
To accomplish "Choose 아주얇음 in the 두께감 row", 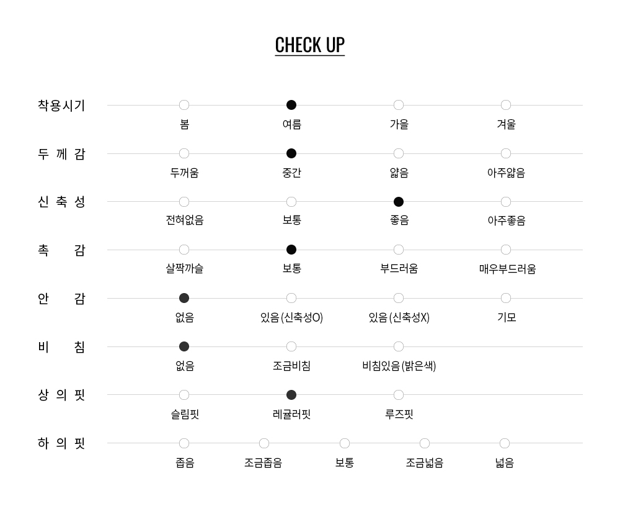I will click(506, 153).
